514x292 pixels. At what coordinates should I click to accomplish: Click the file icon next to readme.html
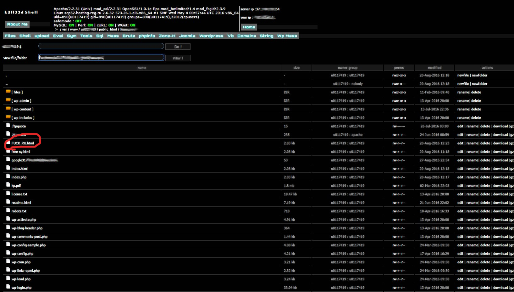coord(8,202)
